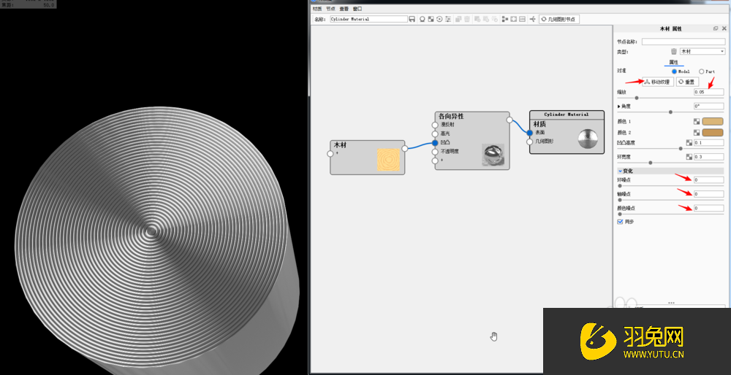Open the 类型 dropdown showing 木材
This screenshot has width=731, height=375.
[702, 52]
